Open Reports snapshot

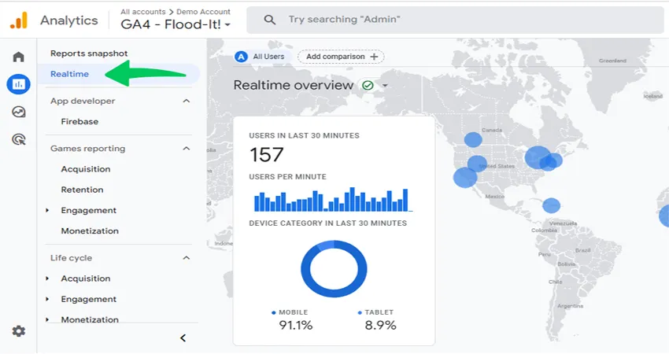tap(89, 53)
